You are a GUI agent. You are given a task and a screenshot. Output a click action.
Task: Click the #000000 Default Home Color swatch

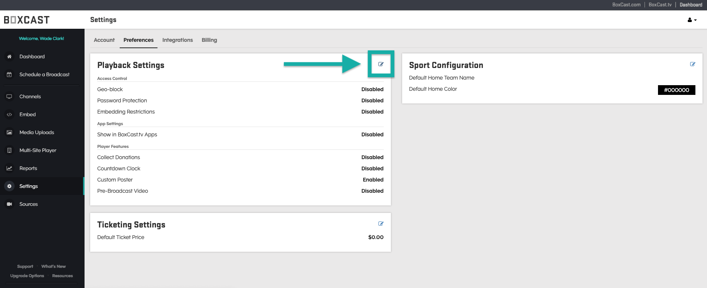click(676, 90)
